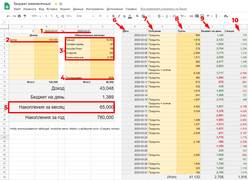The image size is (248, 180).
Task: Select the Коммунальные expense cell
Action: tap(78, 57)
